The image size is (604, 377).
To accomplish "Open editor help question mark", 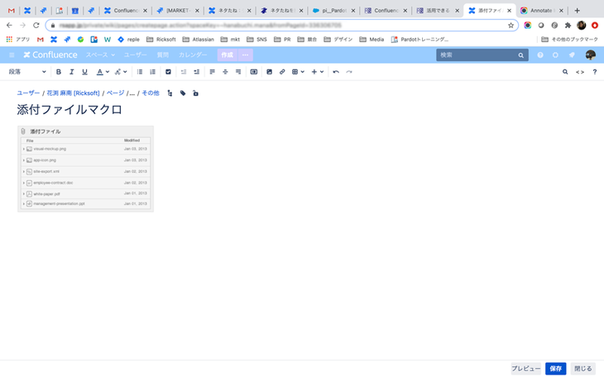I will point(595,72).
